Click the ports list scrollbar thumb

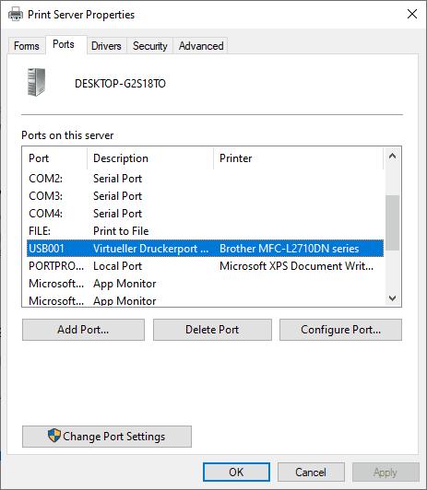point(392,223)
